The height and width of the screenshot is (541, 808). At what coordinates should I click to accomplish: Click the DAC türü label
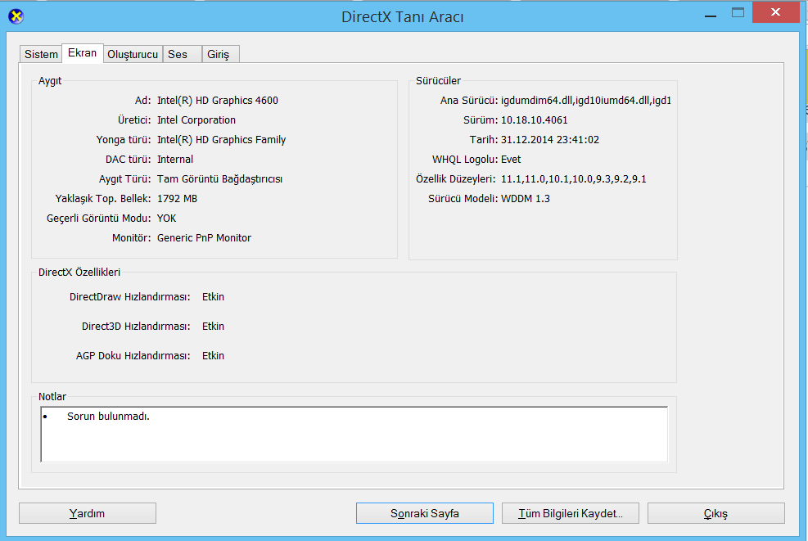(129, 160)
